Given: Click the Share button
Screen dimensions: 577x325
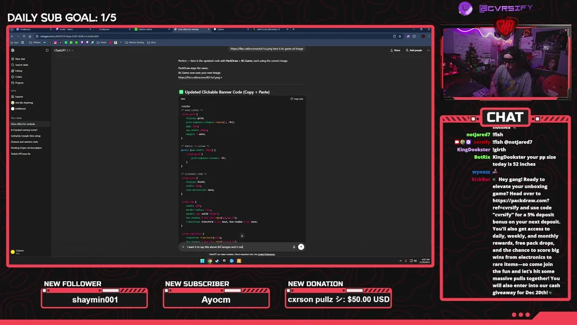Looking at the screenshot, I should pyautogui.click(x=395, y=50).
